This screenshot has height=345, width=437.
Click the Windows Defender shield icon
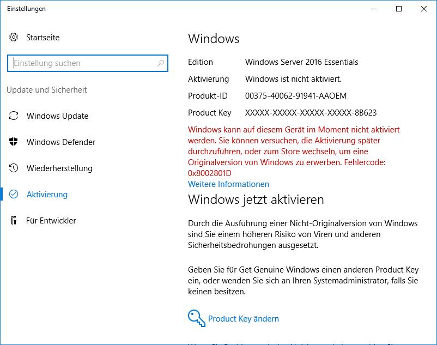[x=14, y=142]
